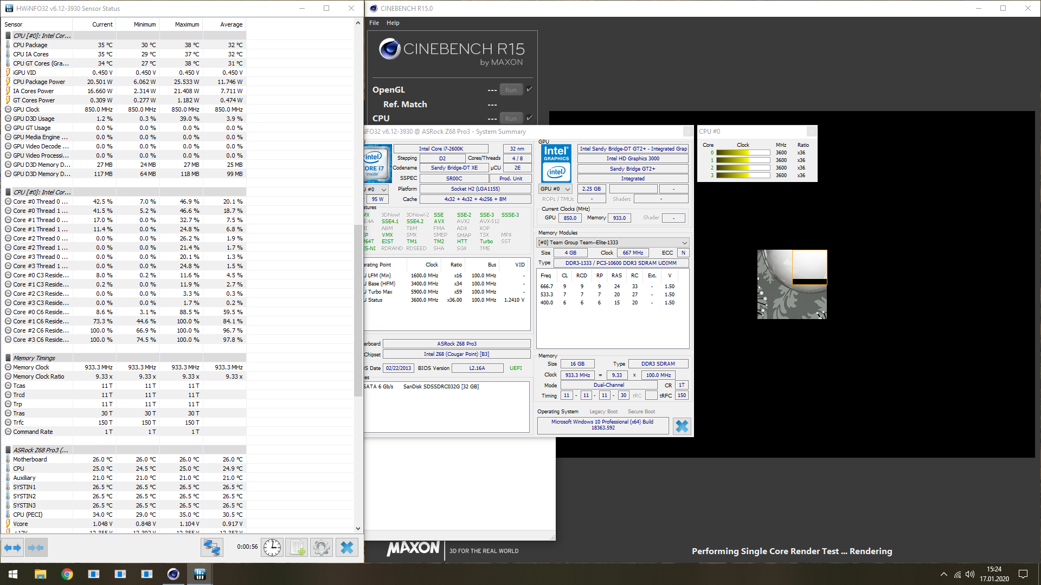Click the blue X close sensors icon
The height and width of the screenshot is (585, 1041).
tap(347, 548)
